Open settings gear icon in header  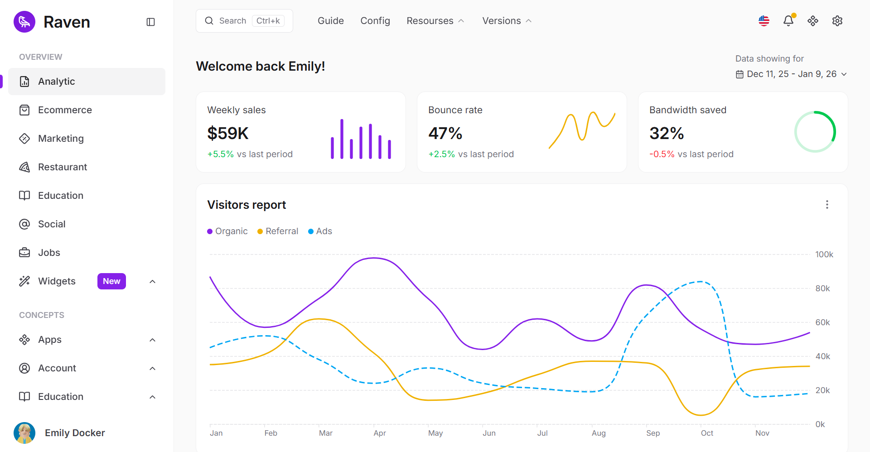pyautogui.click(x=837, y=21)
